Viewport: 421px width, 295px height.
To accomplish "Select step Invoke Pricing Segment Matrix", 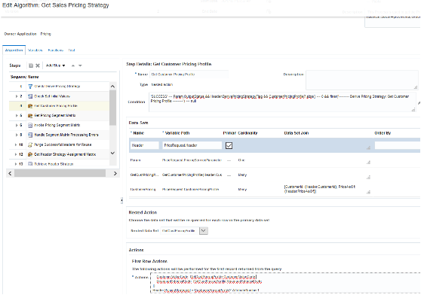I will click(x=59, y=125).
